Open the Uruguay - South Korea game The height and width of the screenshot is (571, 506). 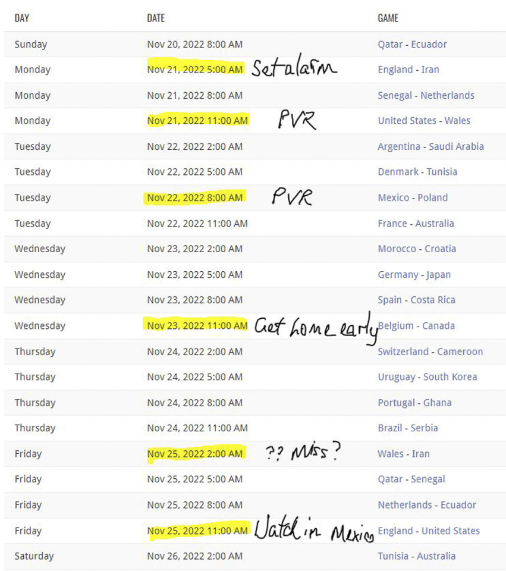pyautogui.click(x=428, y=377)
